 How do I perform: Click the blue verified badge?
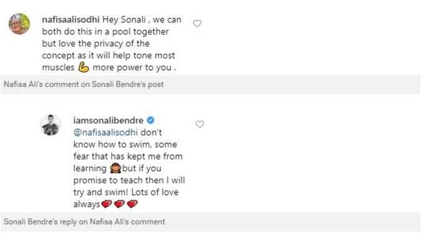coord(151,120)
